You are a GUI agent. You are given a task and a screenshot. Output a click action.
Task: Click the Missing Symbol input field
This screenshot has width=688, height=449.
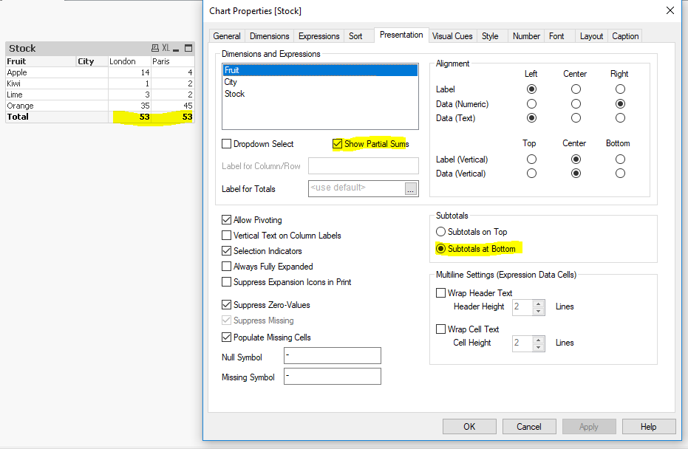click(332, 376)
